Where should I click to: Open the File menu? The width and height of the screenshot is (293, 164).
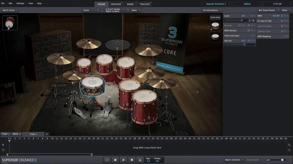(x=3, y=3)
